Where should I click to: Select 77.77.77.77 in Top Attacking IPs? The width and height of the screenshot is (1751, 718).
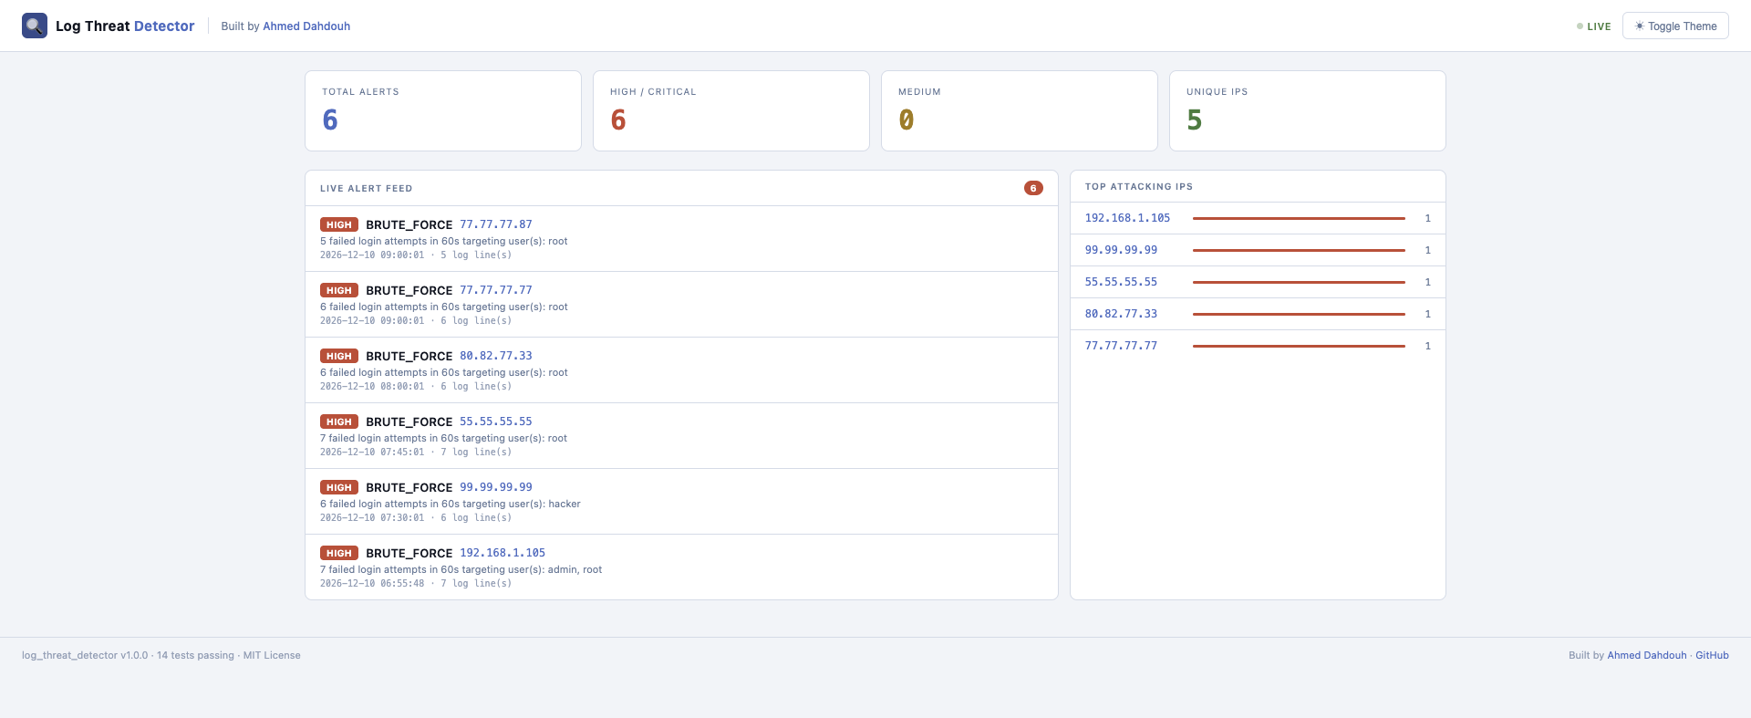tap(1121, 346)
